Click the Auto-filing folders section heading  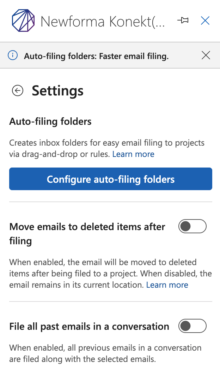(50, 122)
